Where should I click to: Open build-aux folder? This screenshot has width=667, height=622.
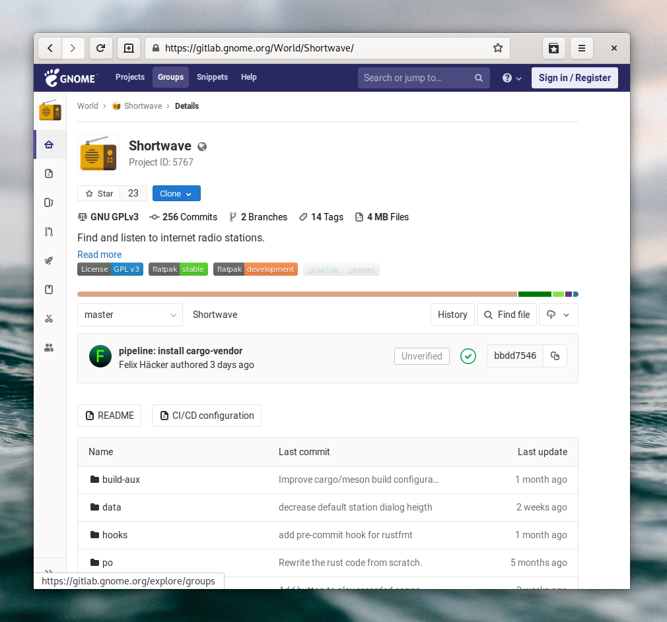[121, 480]
